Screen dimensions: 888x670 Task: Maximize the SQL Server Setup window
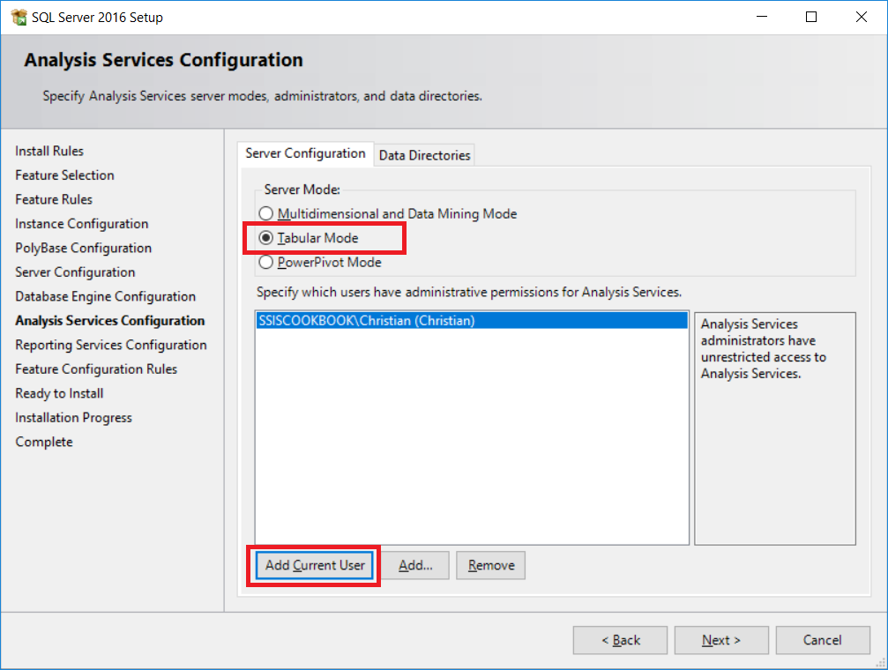tap(811, 17)
